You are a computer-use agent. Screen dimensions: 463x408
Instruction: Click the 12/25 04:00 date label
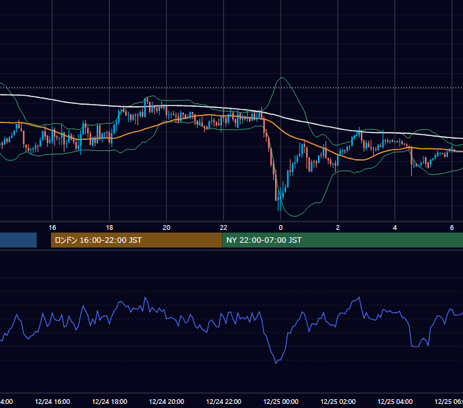tap(395, 402)
